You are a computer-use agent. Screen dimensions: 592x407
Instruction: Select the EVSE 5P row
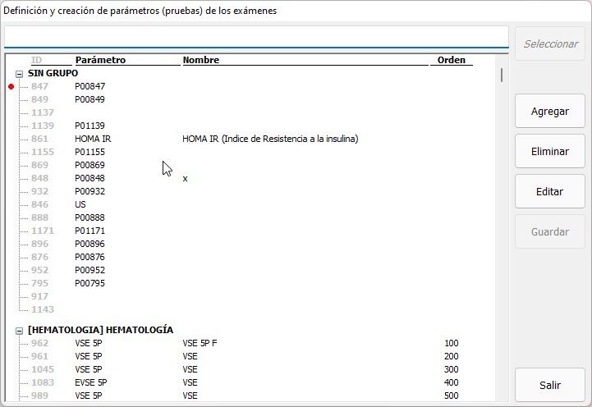90,382
